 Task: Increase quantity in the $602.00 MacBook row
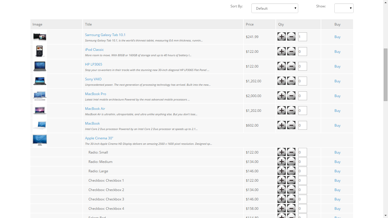[x=281, y=125]
